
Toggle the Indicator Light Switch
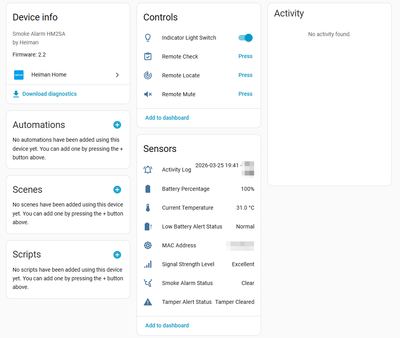245,38
